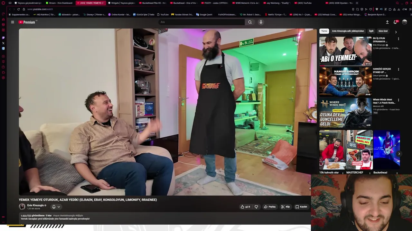Screen dimensions: 412x231
Task: Open 'Disney+ | Filmler v...' bookmark
Action: [x=95, y=14]
